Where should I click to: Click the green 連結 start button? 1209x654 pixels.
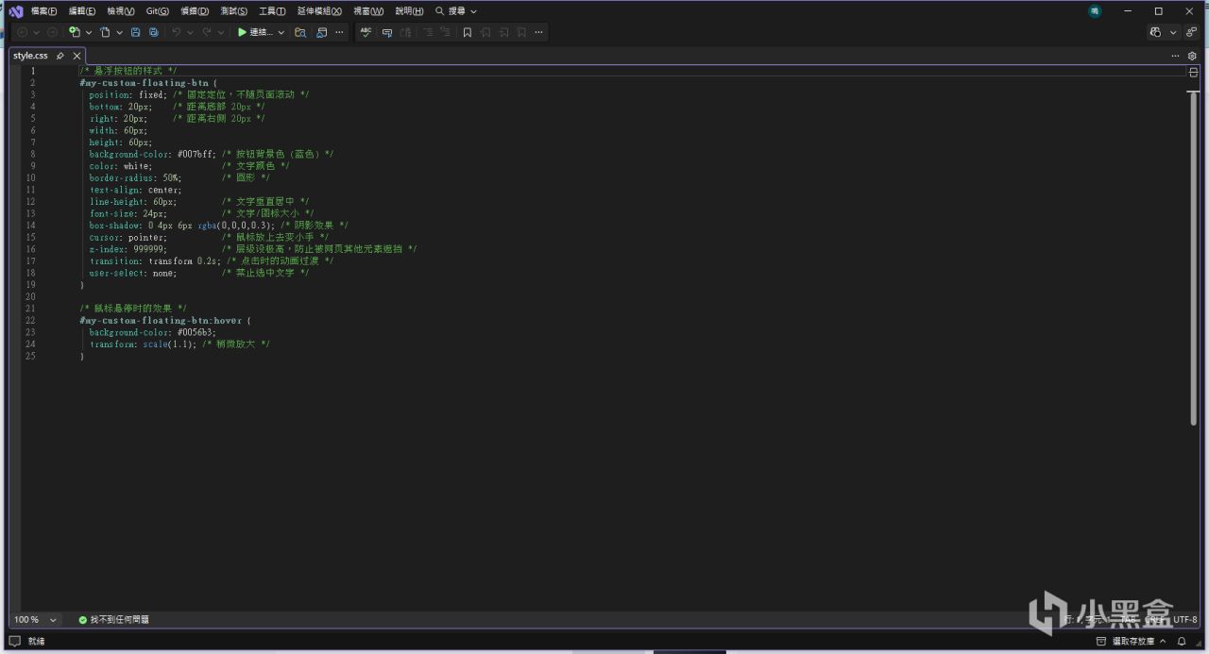[255, 32]
